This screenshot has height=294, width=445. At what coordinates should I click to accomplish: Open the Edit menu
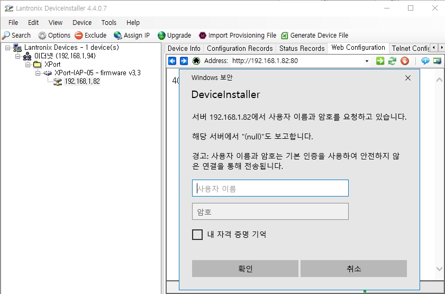(33, 22)
